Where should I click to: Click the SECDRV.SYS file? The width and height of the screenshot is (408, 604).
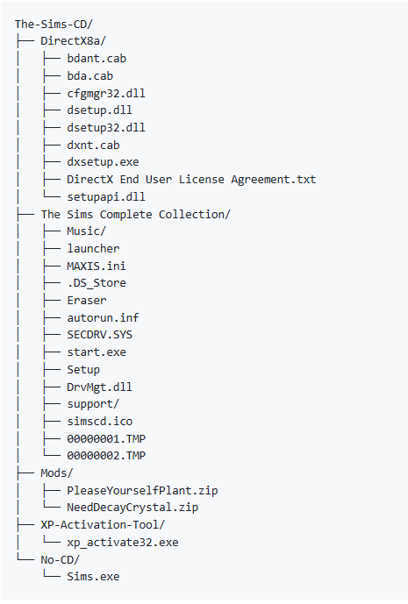click(x=99, y=335)
